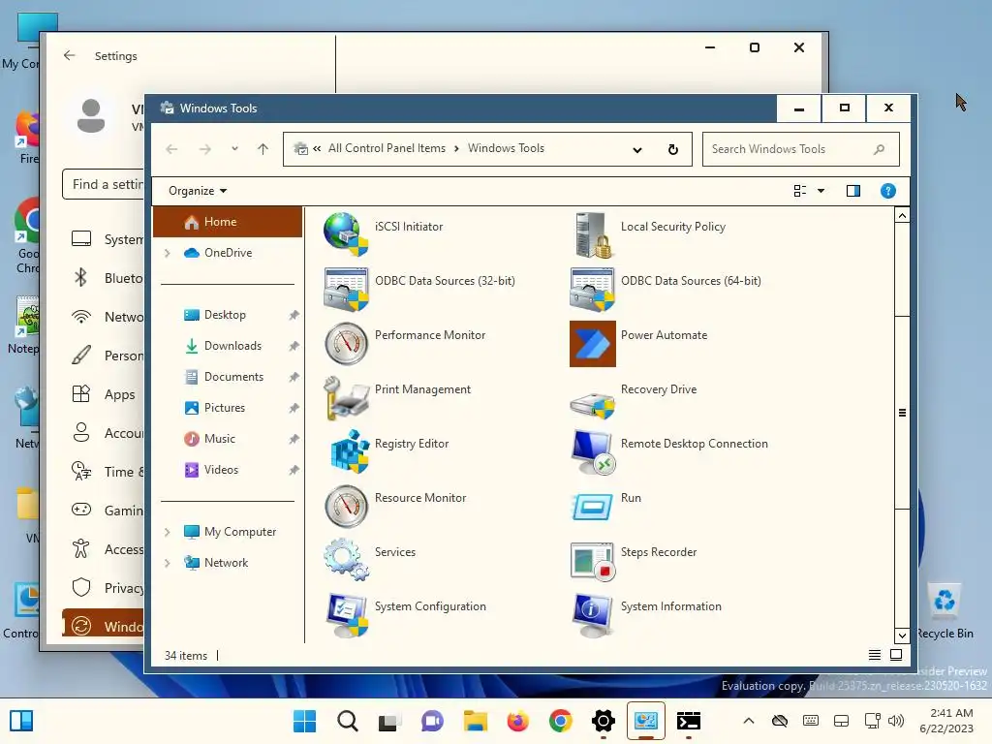Open System Configuration icon
Image resolution: width=992 pixels, height=744 pixels.
click(347, 615)
